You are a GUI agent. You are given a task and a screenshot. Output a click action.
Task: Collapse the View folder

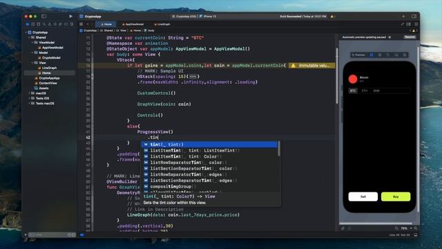click(32, 63)
